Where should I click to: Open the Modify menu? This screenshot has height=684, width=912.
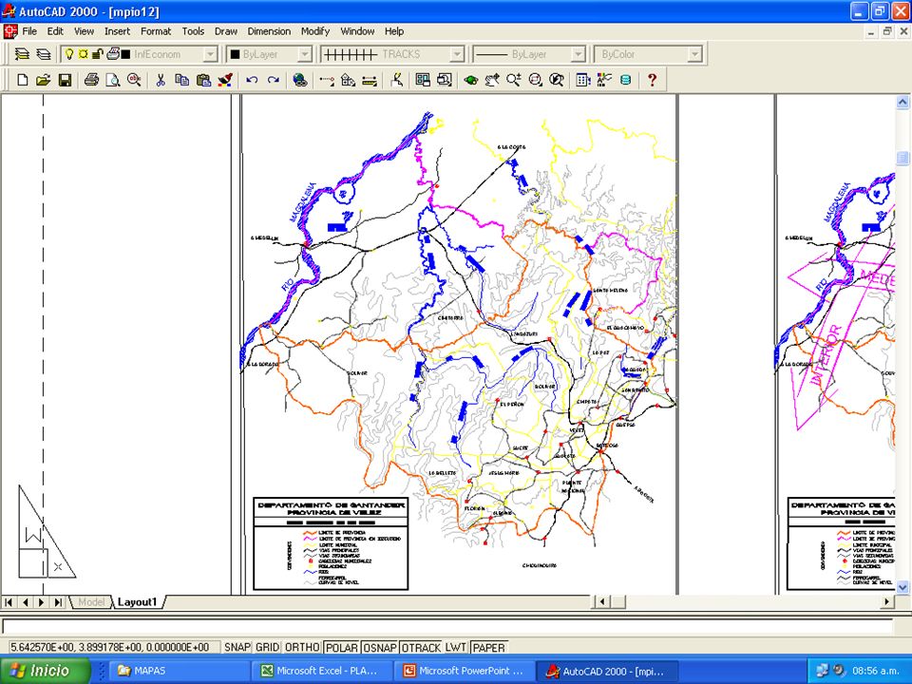tap(315, 31)
